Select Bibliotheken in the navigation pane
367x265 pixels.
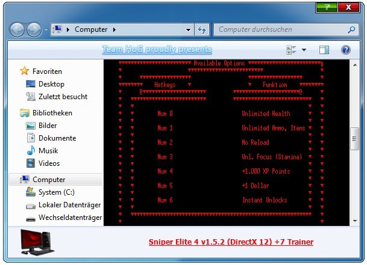pos(52,113)
